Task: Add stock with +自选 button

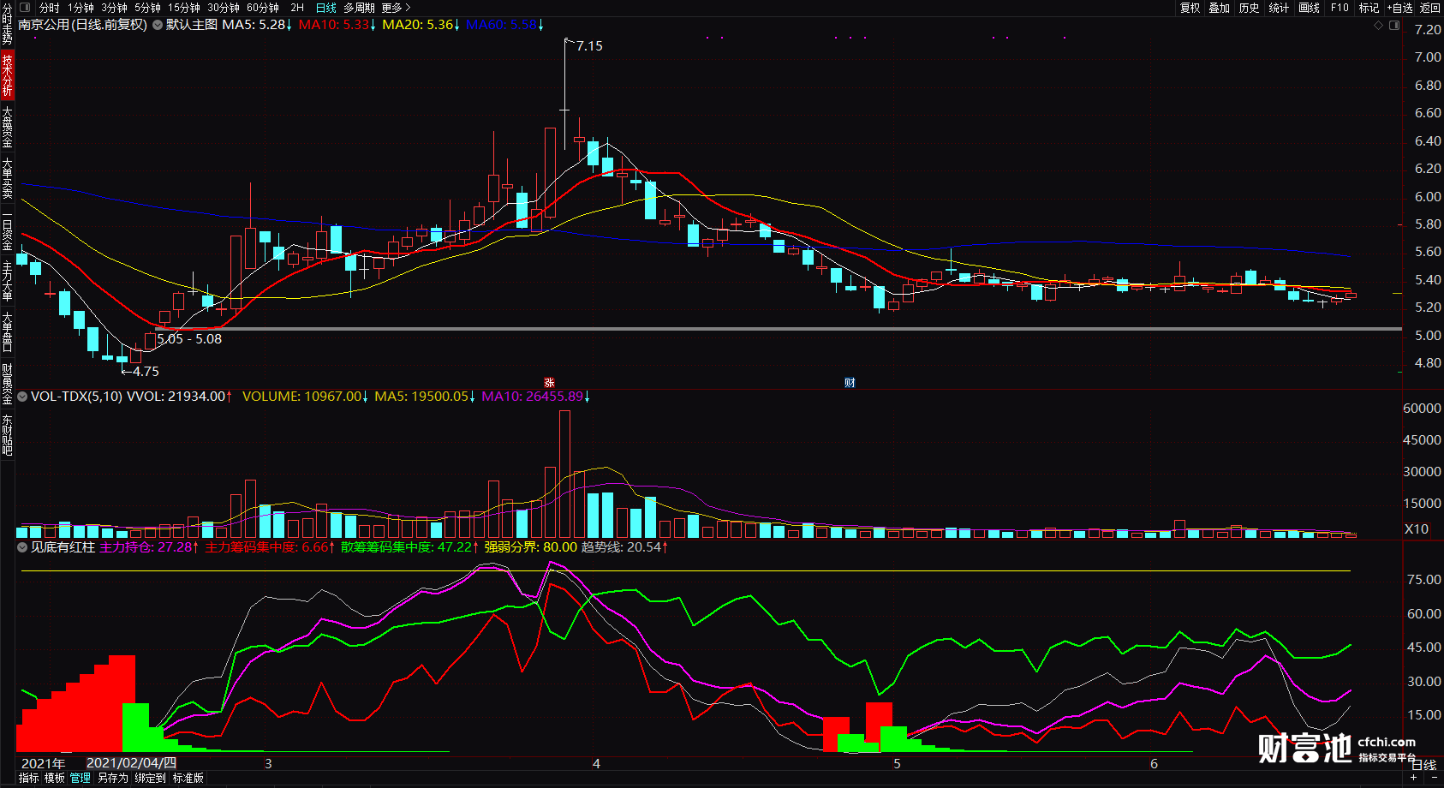Action: click(x=1399, y=8)
